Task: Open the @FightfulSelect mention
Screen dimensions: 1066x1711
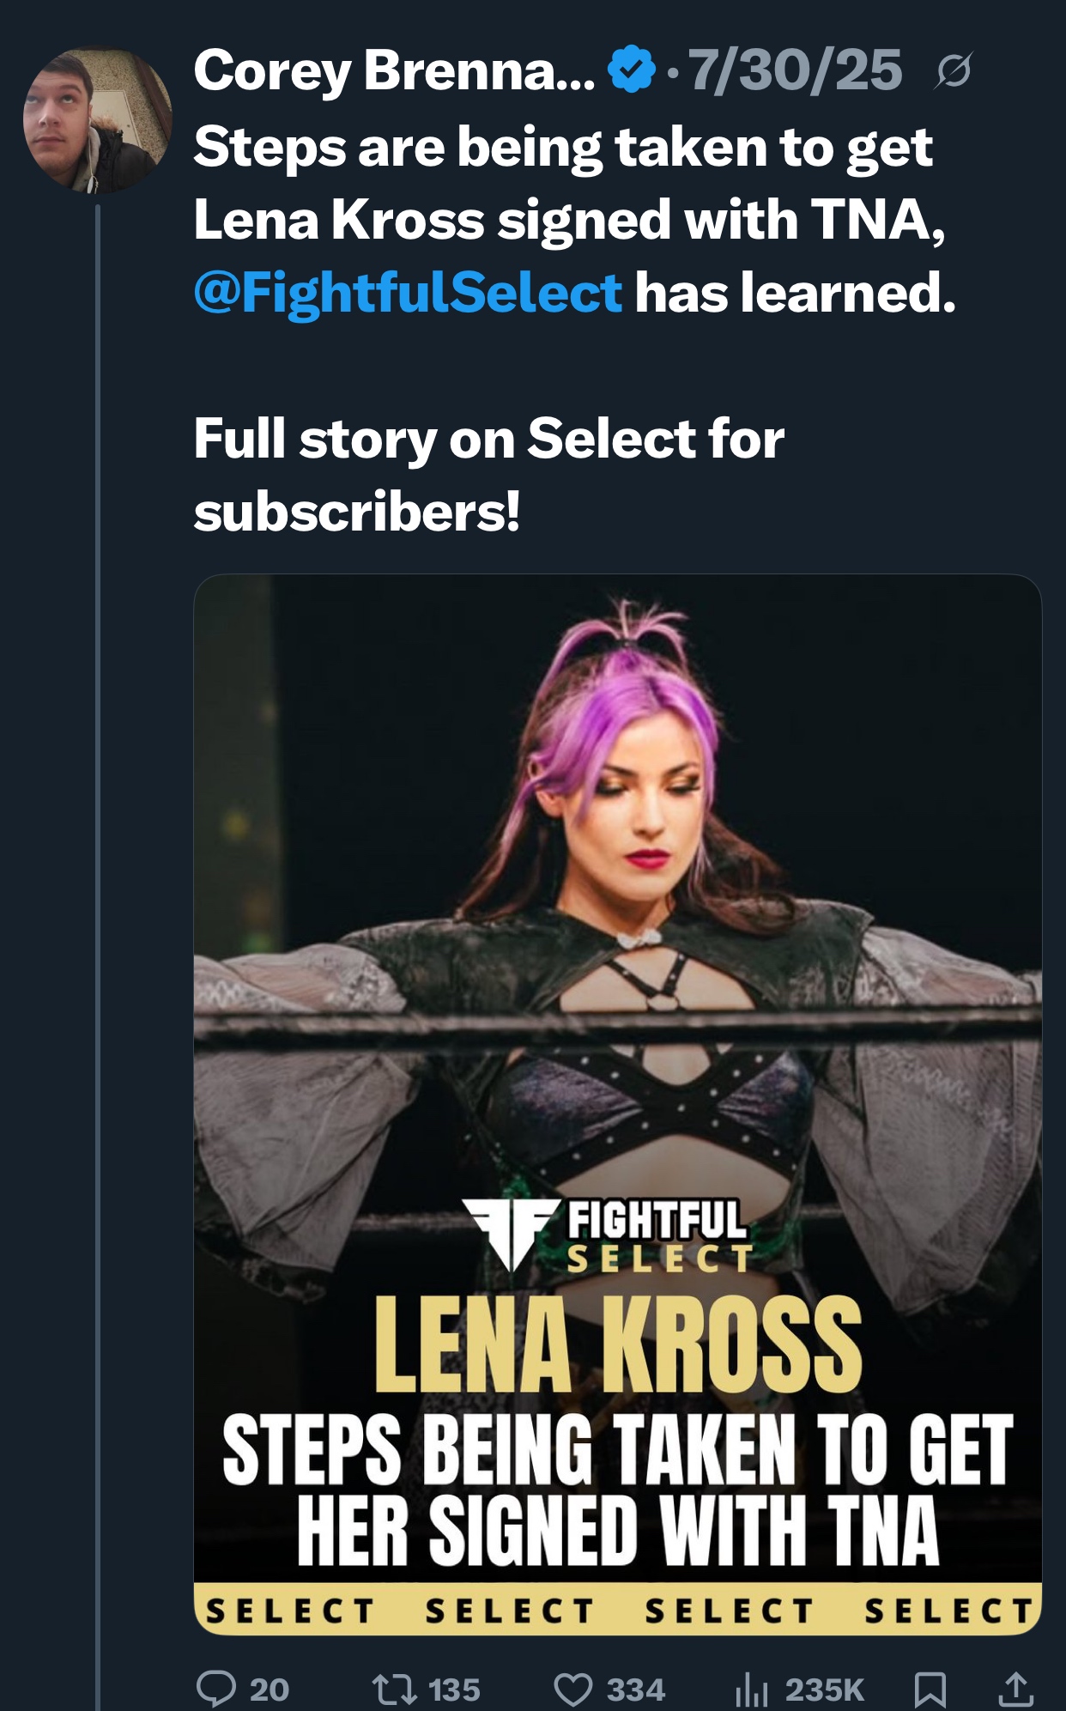Action: (408, 293)
